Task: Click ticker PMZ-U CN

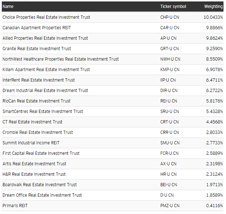Action: point(170,206)
